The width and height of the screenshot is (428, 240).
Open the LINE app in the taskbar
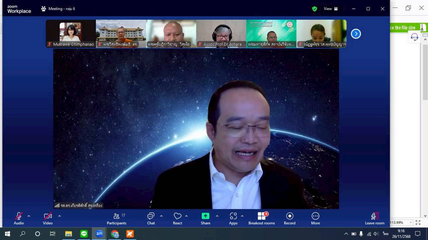point(84,234)
